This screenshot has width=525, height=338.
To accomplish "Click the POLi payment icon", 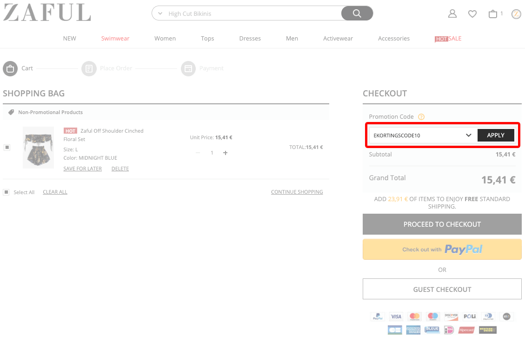I will tap(469, 316).
